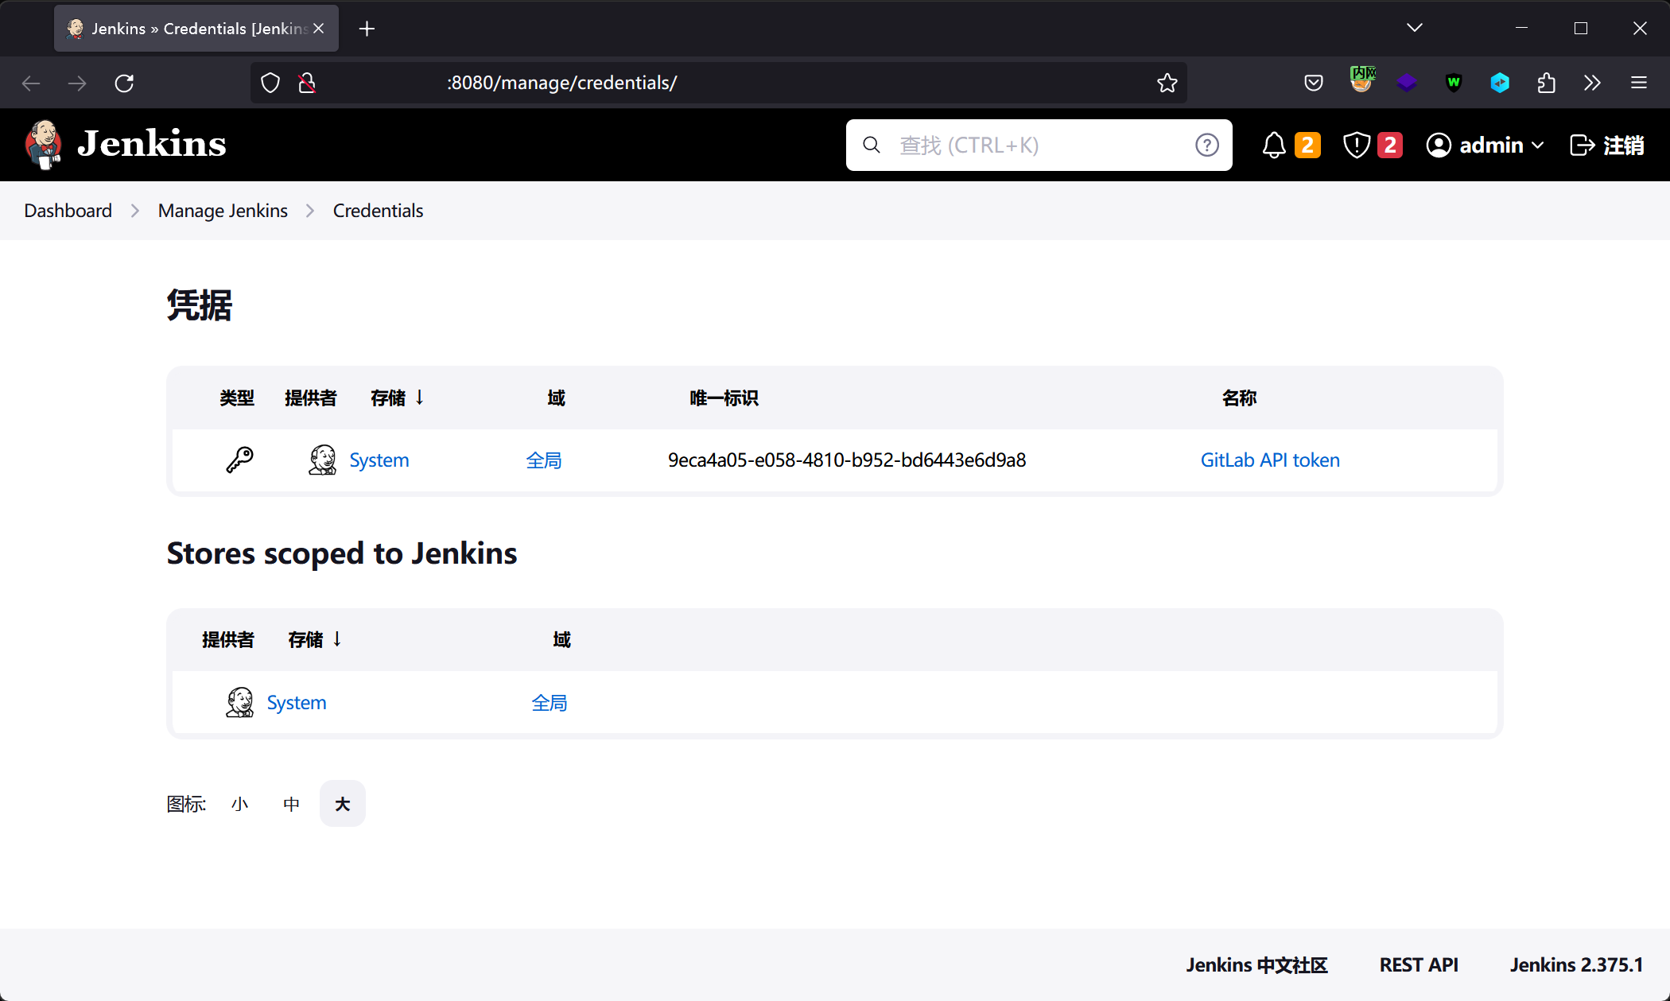Open the notifications bell icon
Viewport: 1670px width, 1001px height.
1274,145
